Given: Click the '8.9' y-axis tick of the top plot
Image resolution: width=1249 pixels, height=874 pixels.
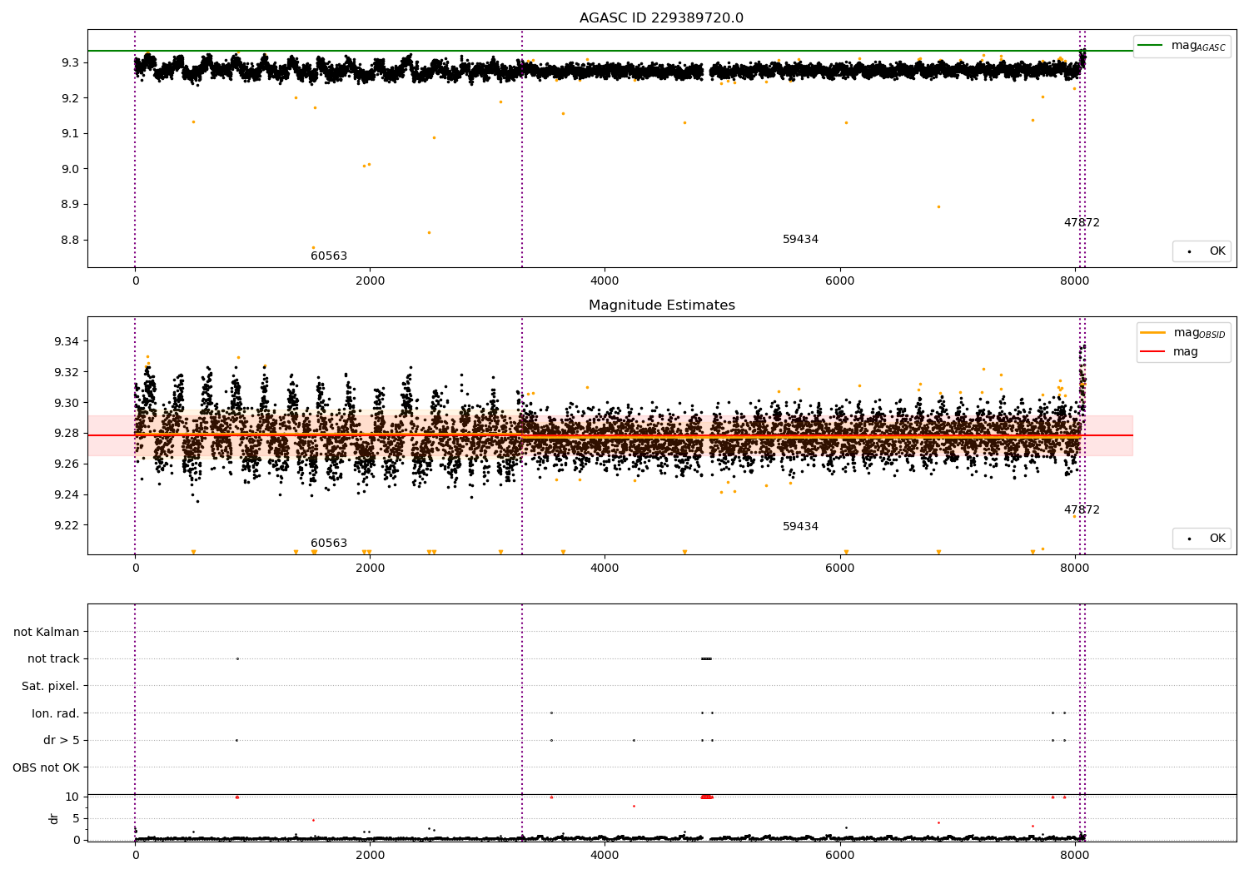Looking at the screenshot, I should (71, 205).
